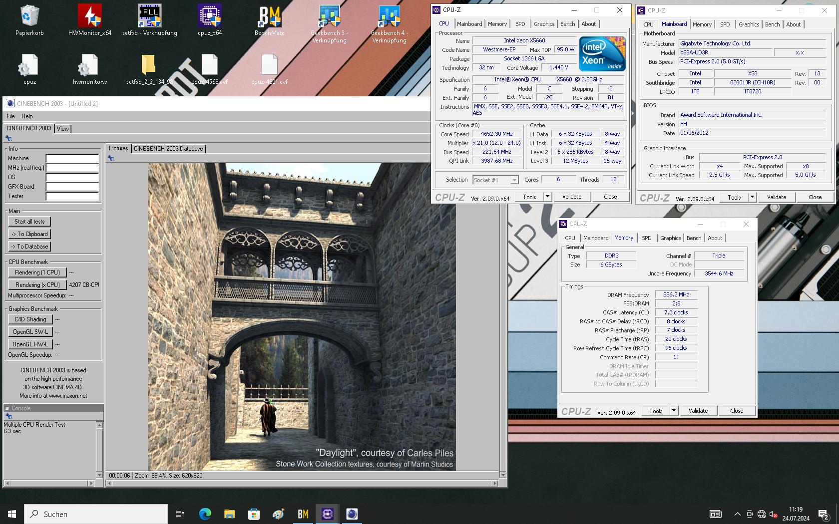The image size is (839, 524).
Task: Click the Windows Start button
Action: pos(12,514)
